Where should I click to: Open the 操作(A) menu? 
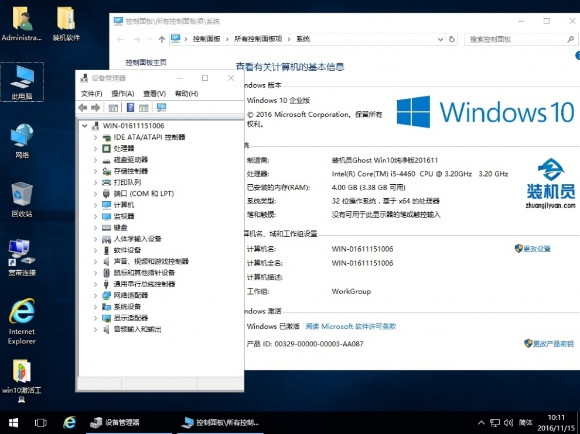(x=122, y=94)
